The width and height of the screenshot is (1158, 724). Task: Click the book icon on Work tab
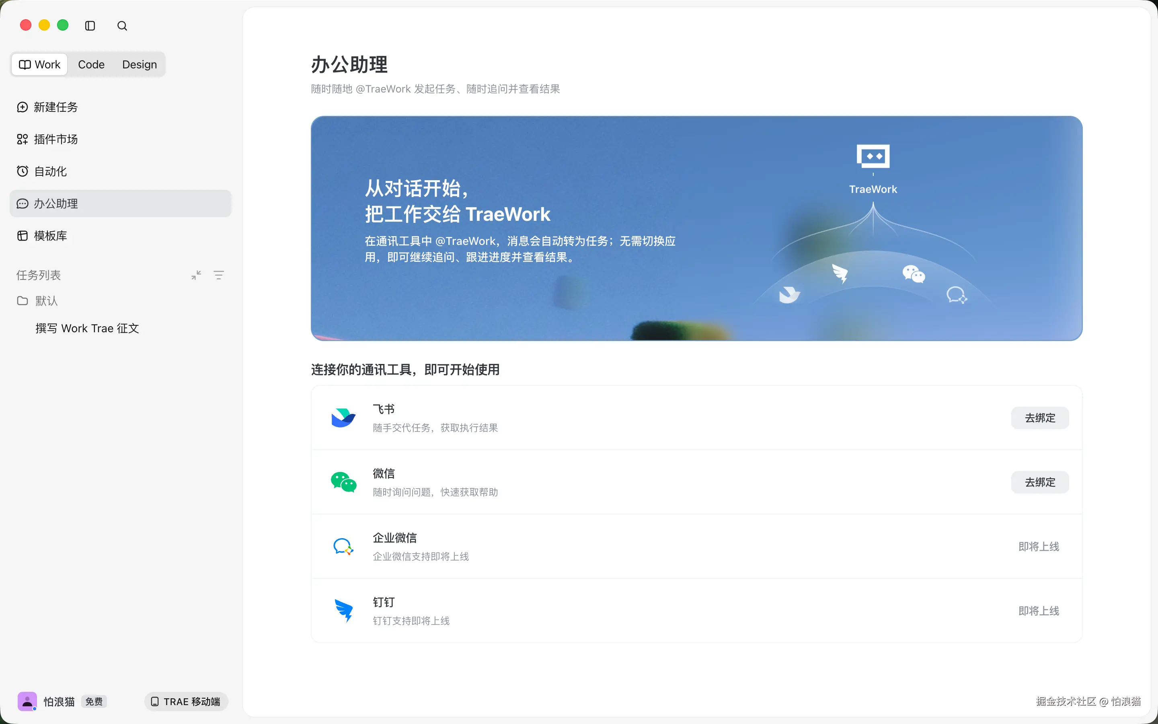(x=25, y=65)
